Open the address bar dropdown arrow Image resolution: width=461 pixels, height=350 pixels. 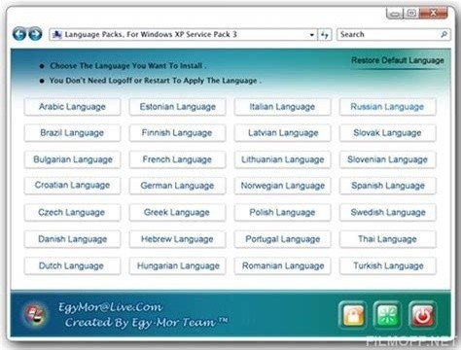[x=311, y=35]
